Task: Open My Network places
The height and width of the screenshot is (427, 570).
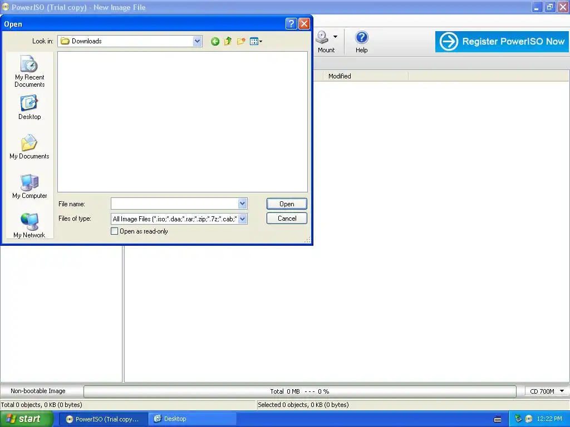Action: click(30, 226)
